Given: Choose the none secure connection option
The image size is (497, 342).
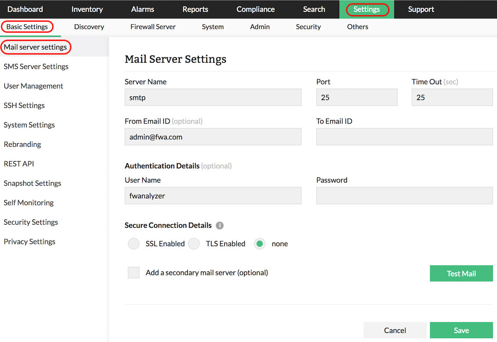Looking at the screenshot, I should pyautogui.click(x=260, y=244).
